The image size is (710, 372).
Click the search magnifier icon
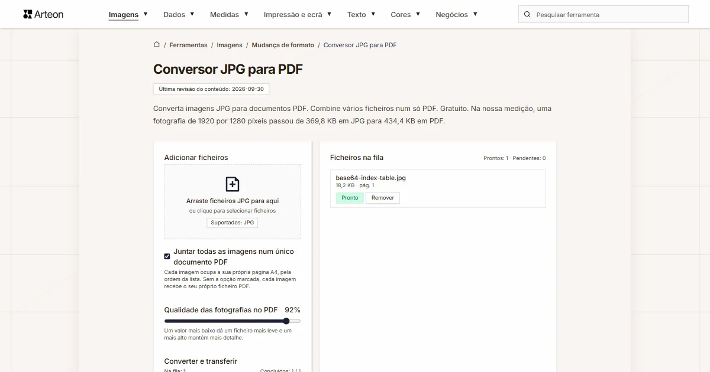click(527, 14)
